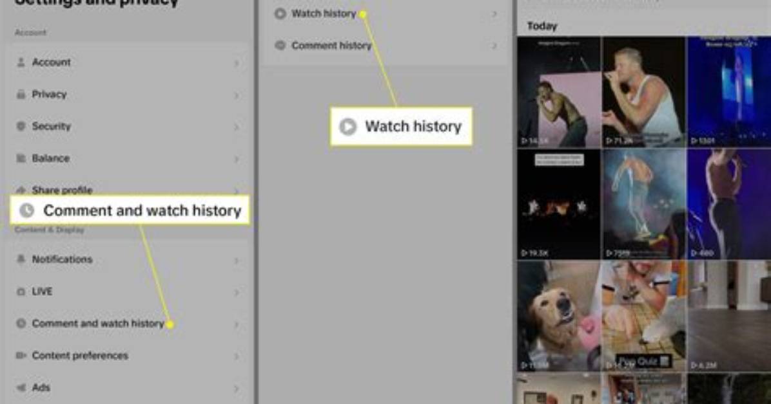Expand the Security row chevron

coord(237,127)
